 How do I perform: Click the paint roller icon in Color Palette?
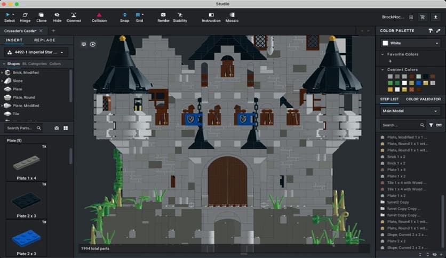pos(431,31)
